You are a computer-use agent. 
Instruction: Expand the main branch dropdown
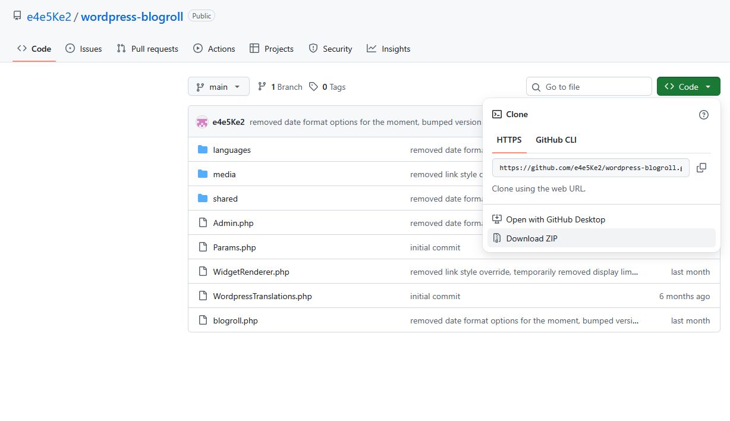[x=218, y=87]
